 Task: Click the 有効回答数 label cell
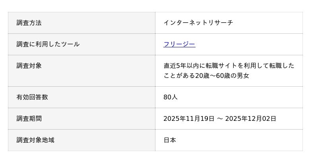tap(32, 97)
